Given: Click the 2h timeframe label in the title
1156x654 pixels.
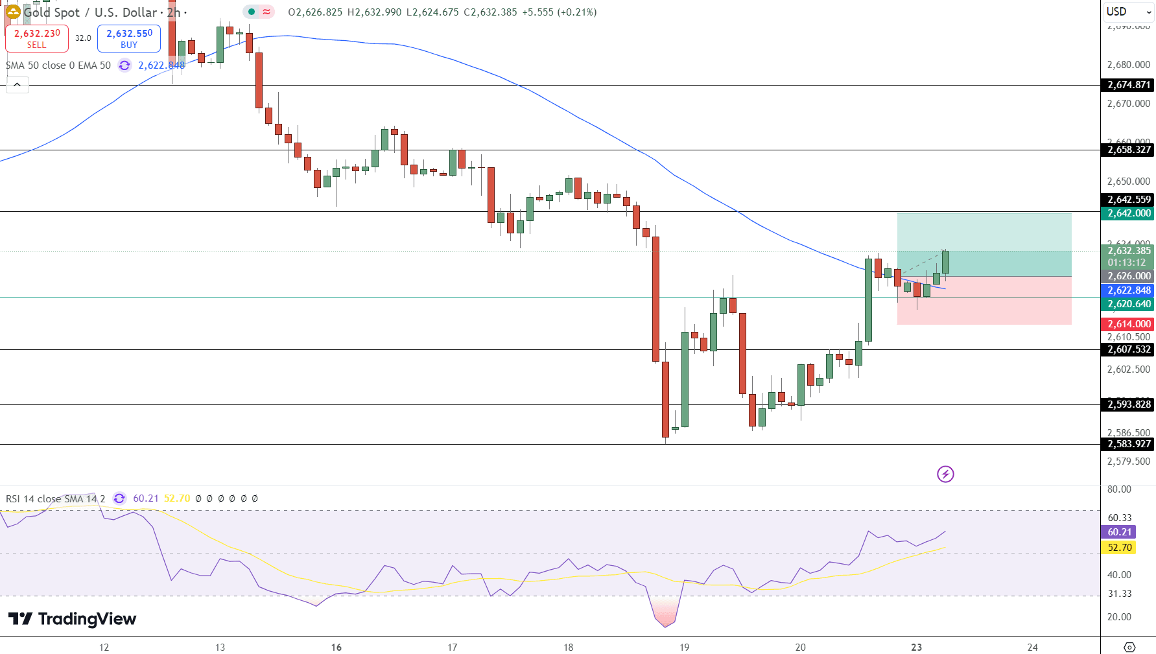Looking at the screenshot, I should coord(173,12).
